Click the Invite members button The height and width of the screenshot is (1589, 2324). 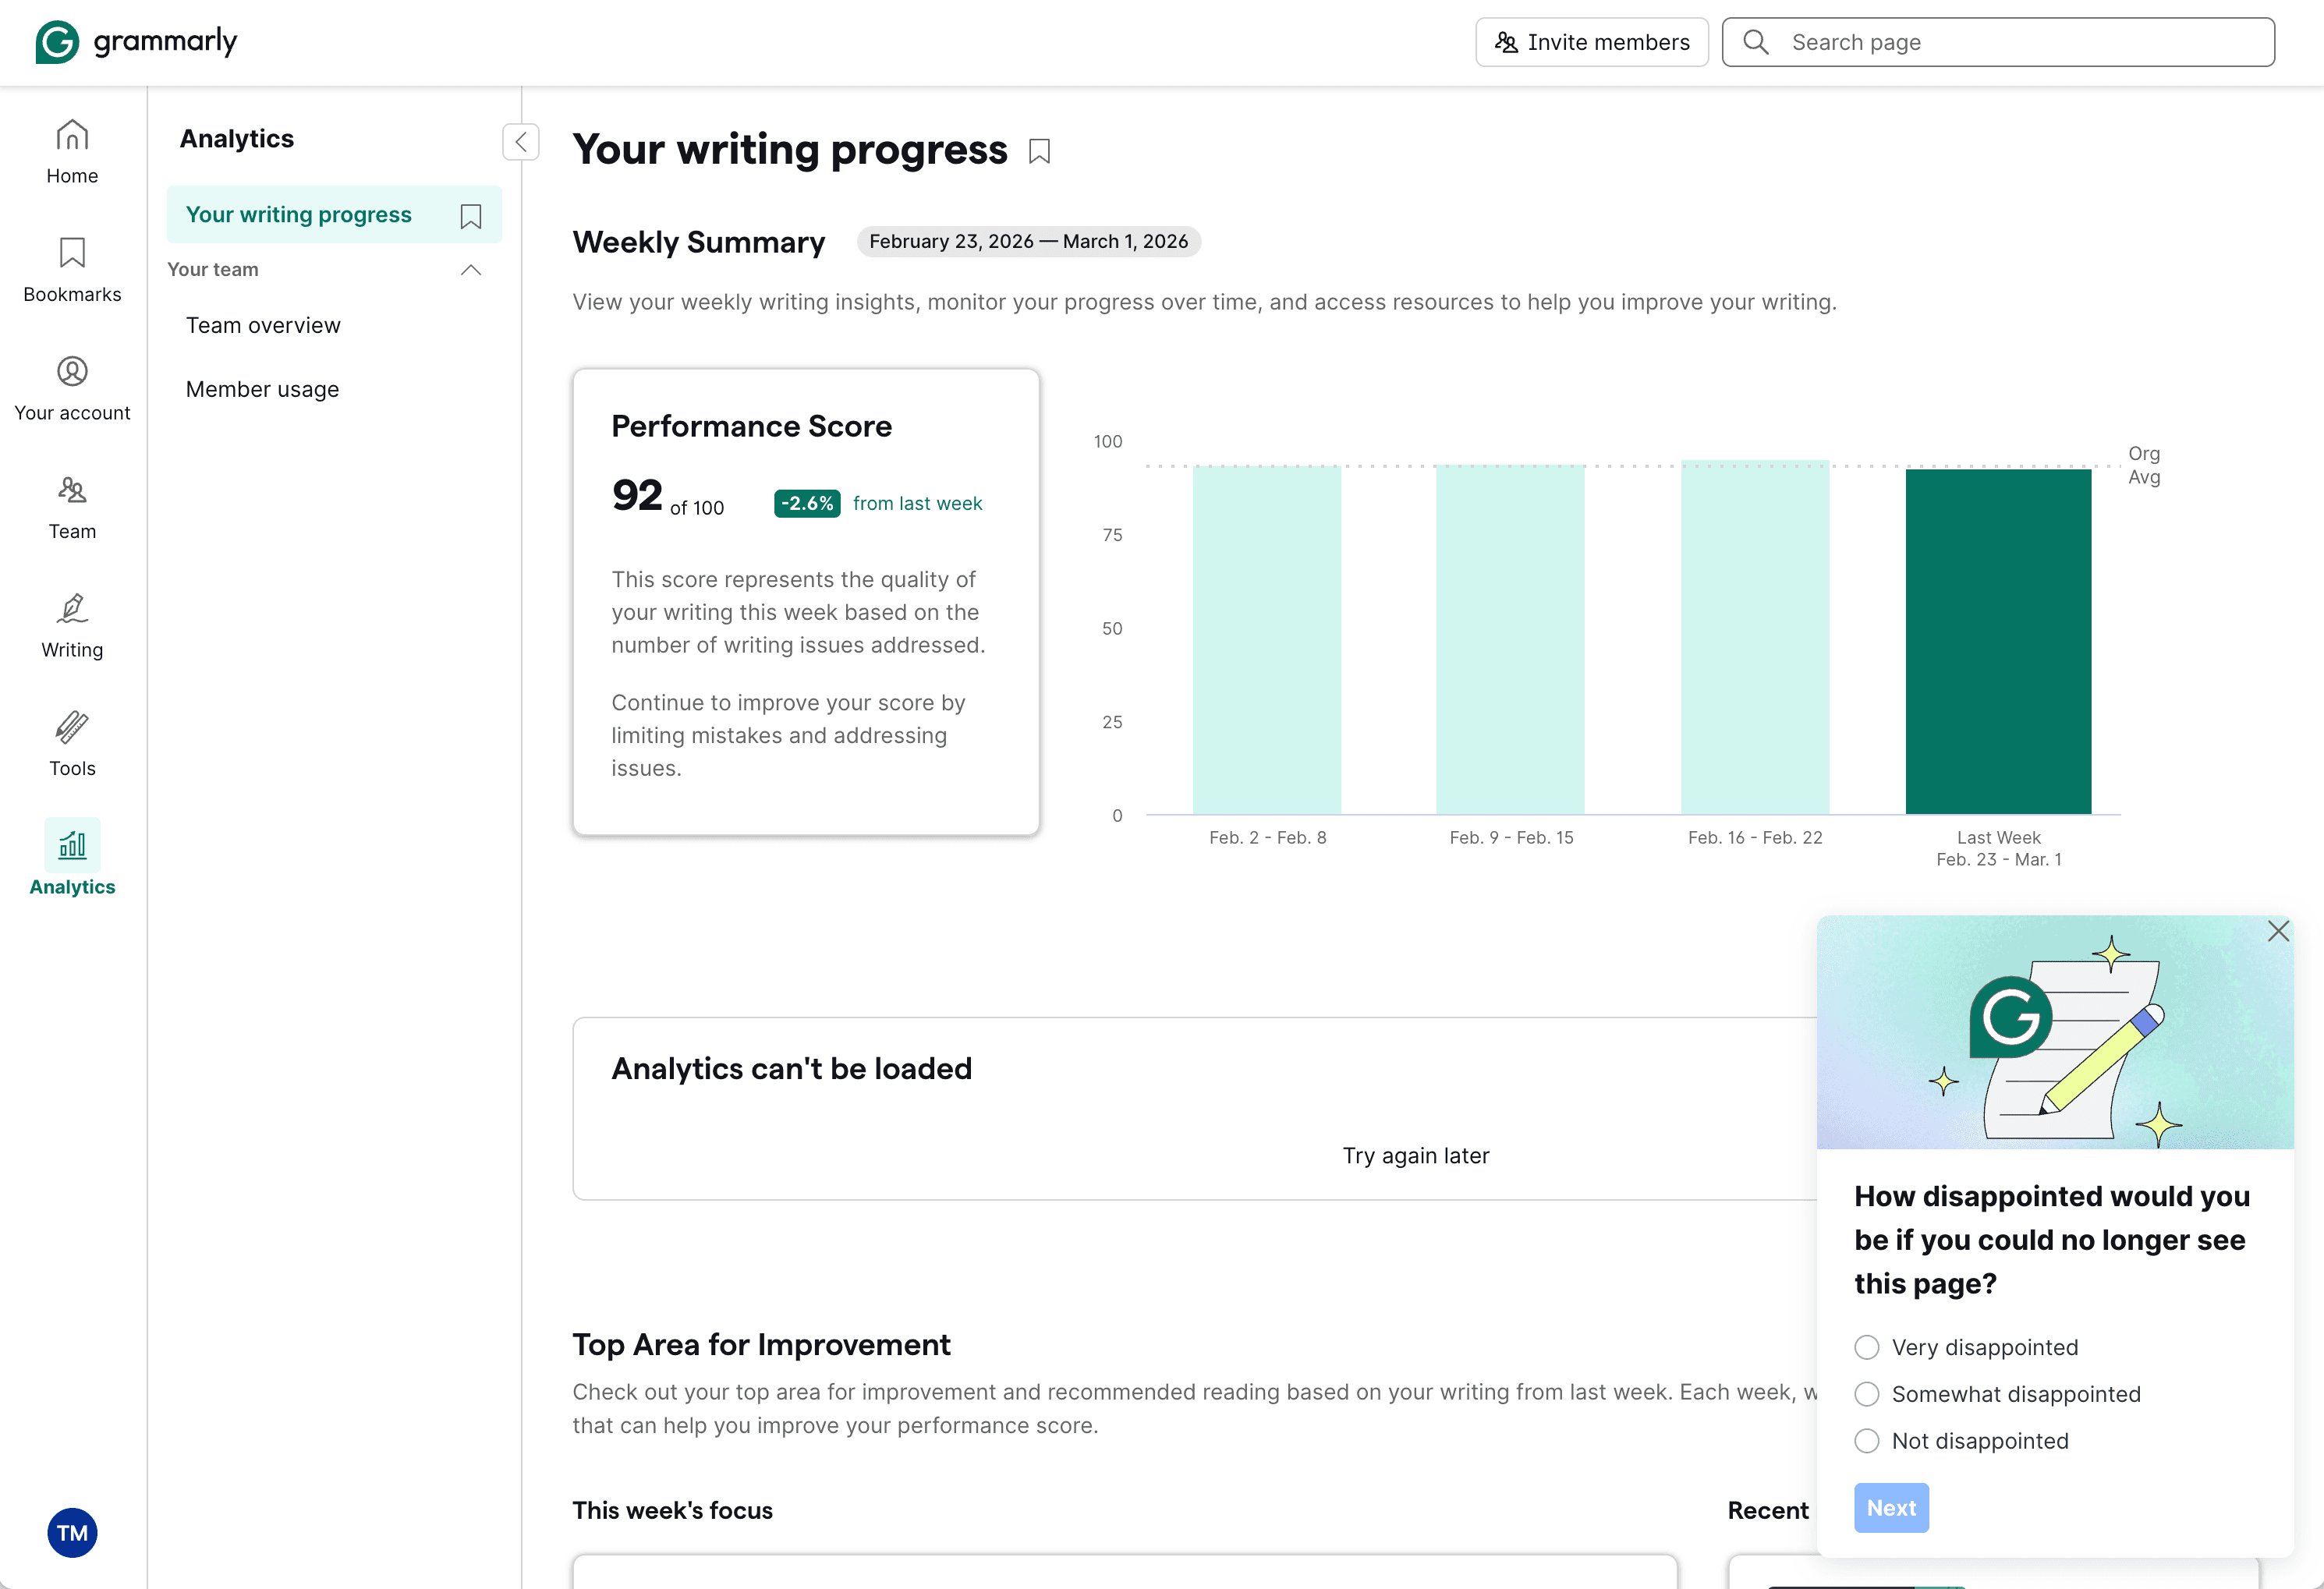[1592, 41]
